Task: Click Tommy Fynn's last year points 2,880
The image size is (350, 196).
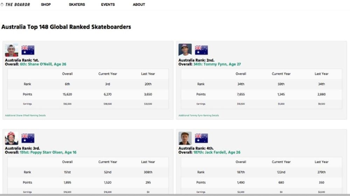Action: pos(321,94)
